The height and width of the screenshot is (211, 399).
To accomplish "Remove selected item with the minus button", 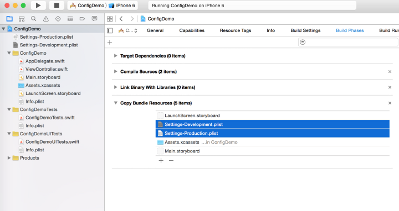I will (171, 161).
